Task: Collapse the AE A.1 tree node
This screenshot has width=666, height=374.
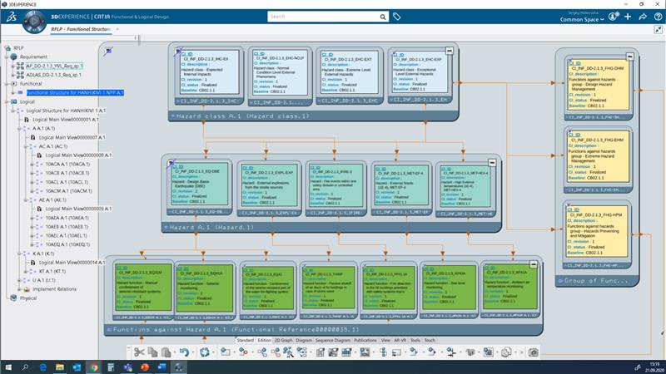Action: (x=26, y=199)
